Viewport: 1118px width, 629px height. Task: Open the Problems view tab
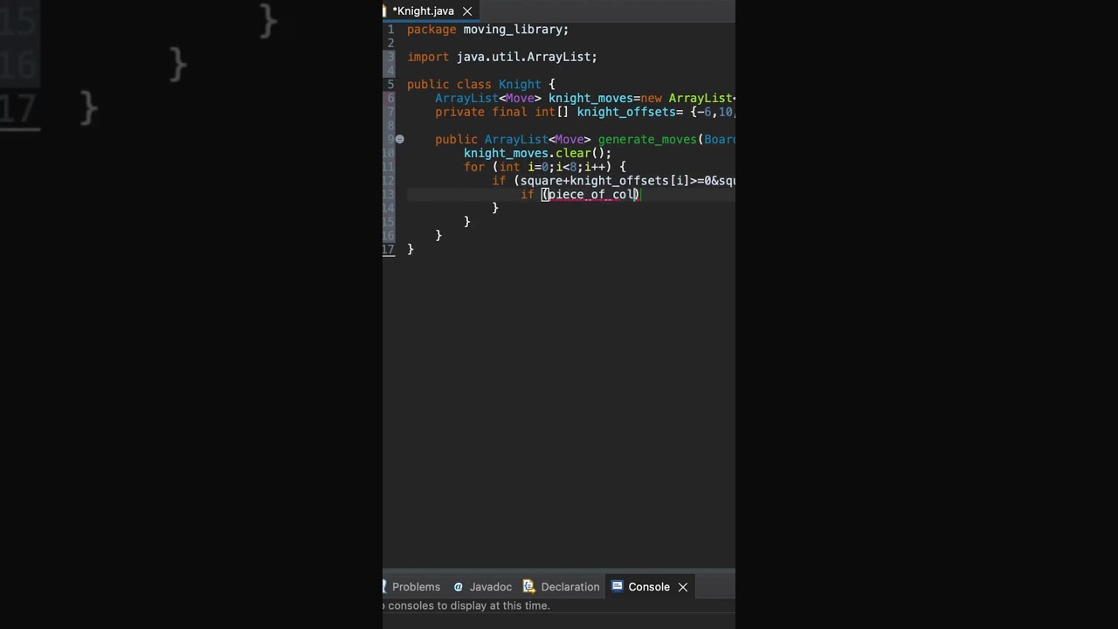[416, 587]
